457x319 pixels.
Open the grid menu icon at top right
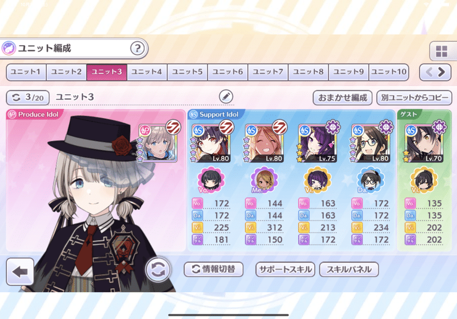(x=442, y=51)
